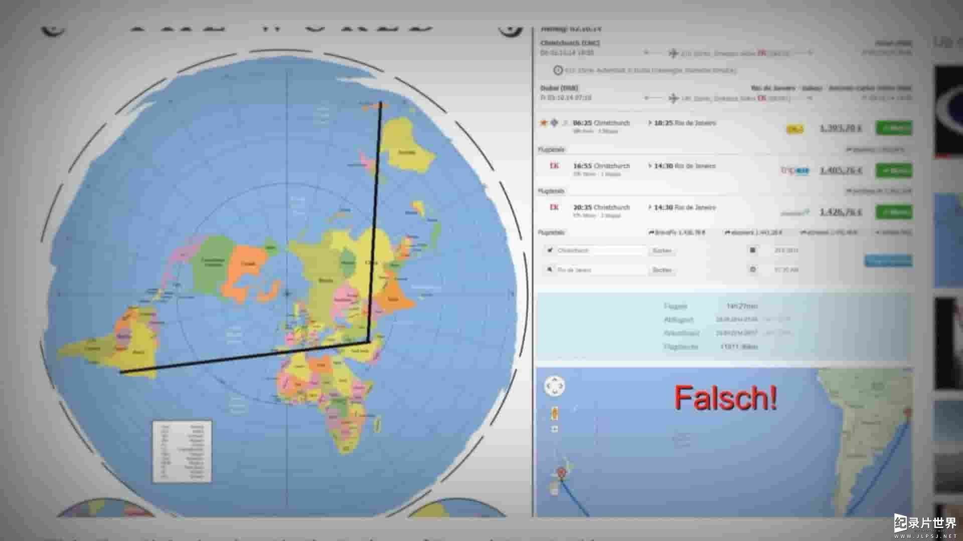Click the alternative price link right of ebookers

(829, 232)
